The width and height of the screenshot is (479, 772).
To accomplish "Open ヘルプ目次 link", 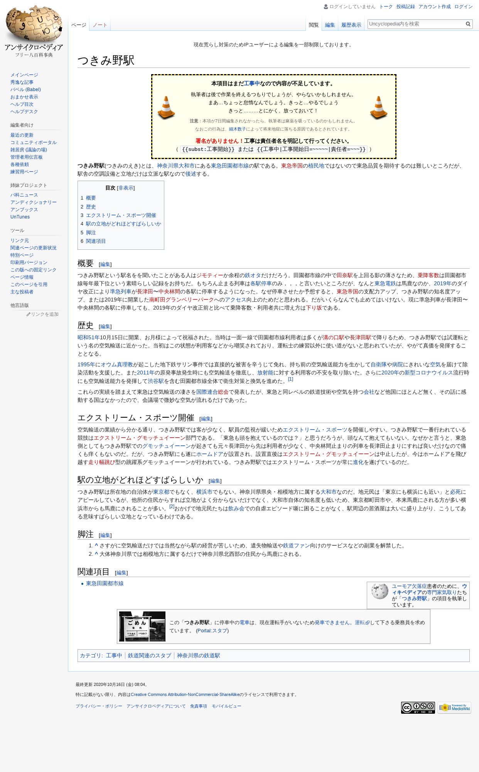I will click(x=22, y=104).
